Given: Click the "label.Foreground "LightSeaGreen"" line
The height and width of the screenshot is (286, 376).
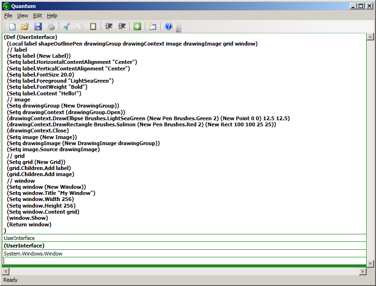Looking at the screenshot, I should (x=60, y=81).
